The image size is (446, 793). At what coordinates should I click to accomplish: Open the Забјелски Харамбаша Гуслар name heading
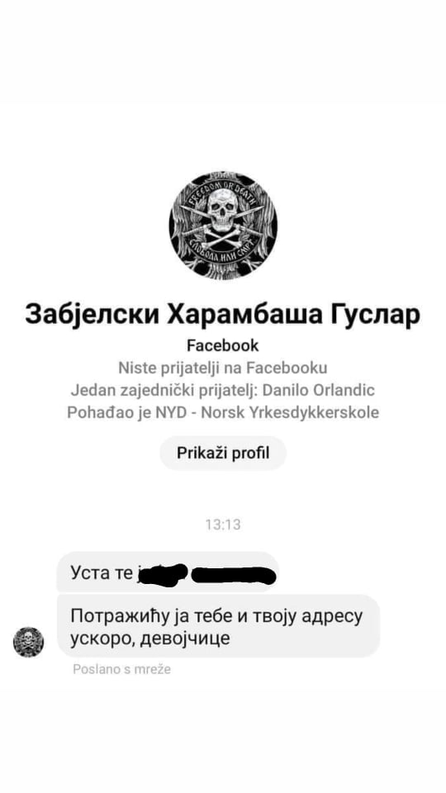click(222, 315)
